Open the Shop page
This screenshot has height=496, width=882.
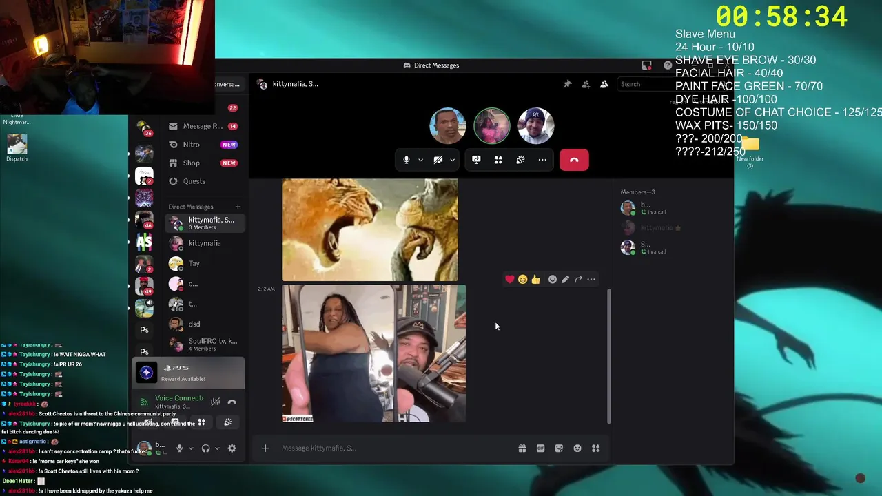click(204, 163)
